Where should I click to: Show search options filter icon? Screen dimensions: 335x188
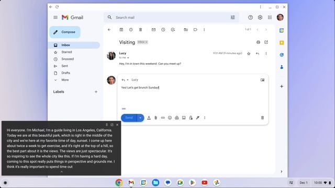click(232, 17)
